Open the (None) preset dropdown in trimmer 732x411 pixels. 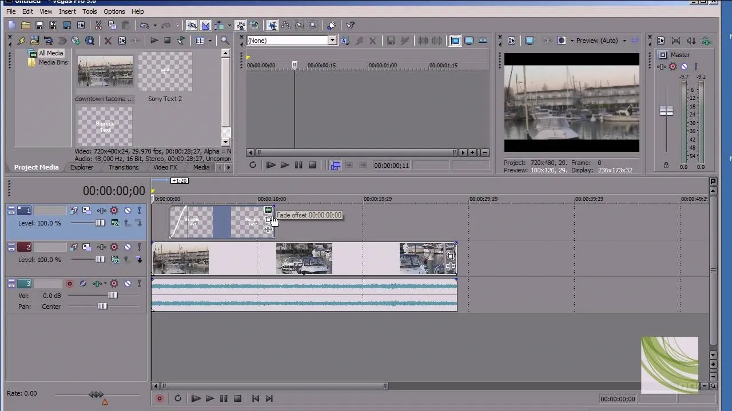click(332, 41)
